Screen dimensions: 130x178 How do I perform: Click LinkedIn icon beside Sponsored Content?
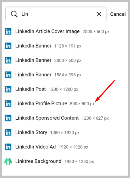pyautogui.click(x=8, y=118)
